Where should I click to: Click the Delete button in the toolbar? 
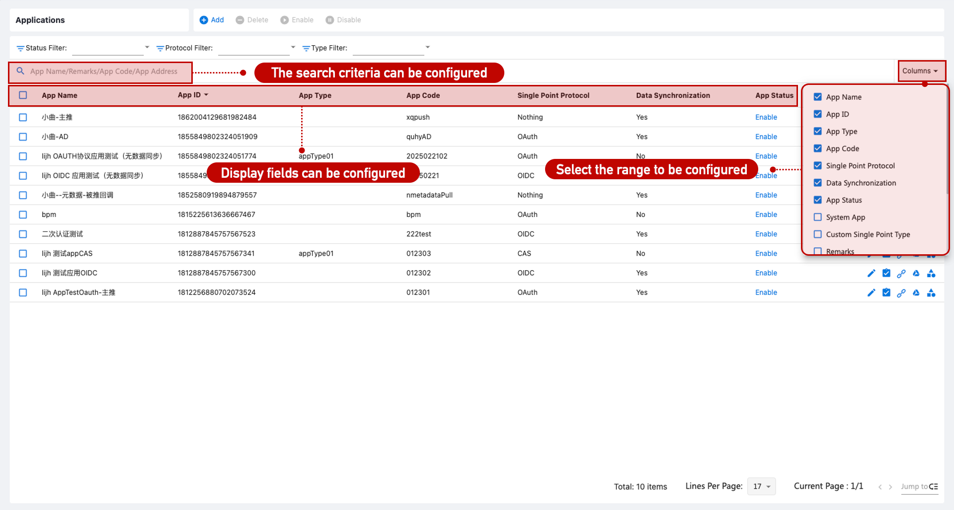click(251, 20)
